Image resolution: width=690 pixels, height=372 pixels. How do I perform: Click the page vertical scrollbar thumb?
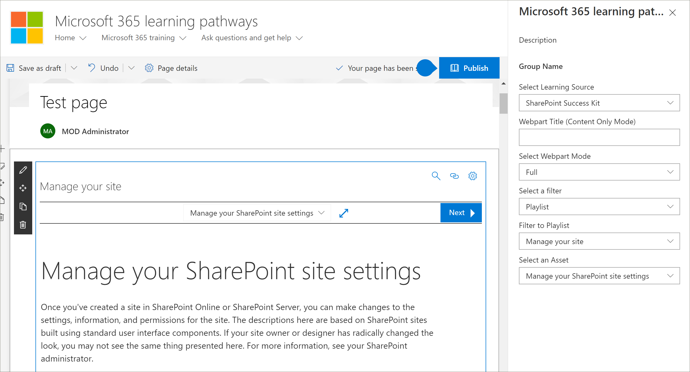pos(503,104)
